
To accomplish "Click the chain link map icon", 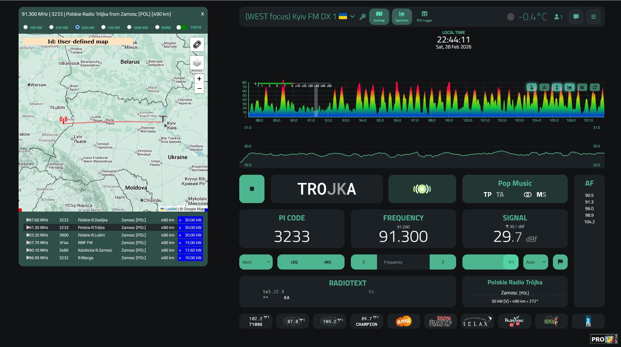I will click(197, 44).
